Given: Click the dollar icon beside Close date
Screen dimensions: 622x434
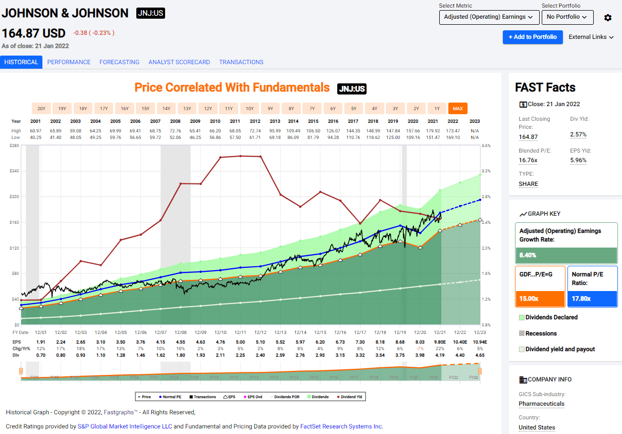Looking at the screenshot, I should (523, 104).
